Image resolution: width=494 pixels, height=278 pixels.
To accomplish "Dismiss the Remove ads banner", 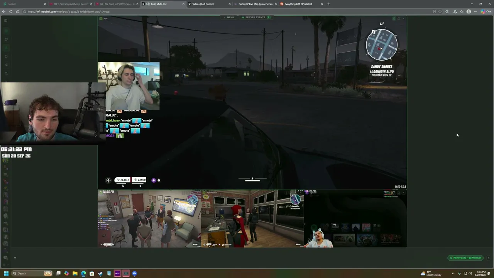I will pyautogui.click(x=488, y=258).
